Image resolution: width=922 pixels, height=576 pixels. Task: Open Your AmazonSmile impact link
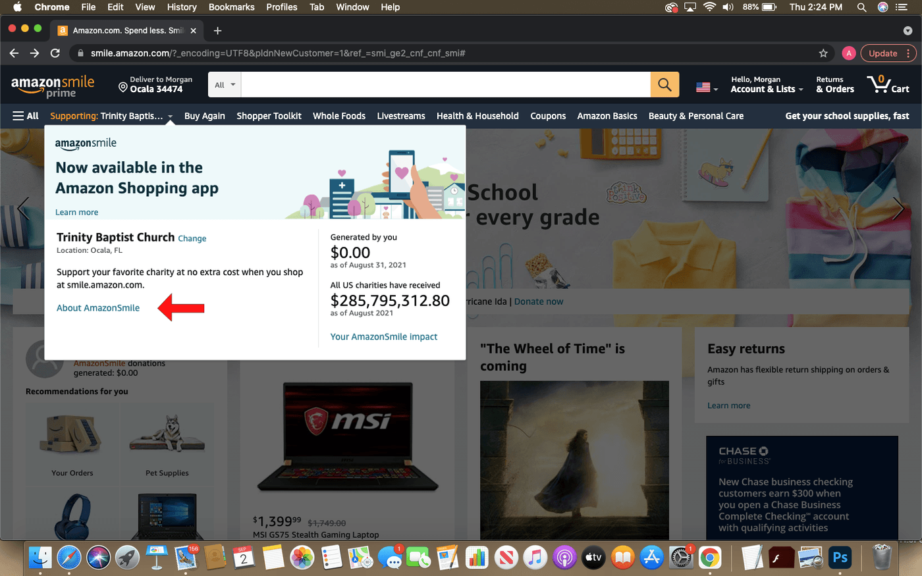pyautogui.click(x=384, y=336)
